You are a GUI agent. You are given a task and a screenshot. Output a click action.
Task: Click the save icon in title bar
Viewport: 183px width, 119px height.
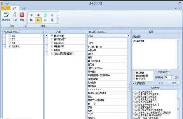7,3
